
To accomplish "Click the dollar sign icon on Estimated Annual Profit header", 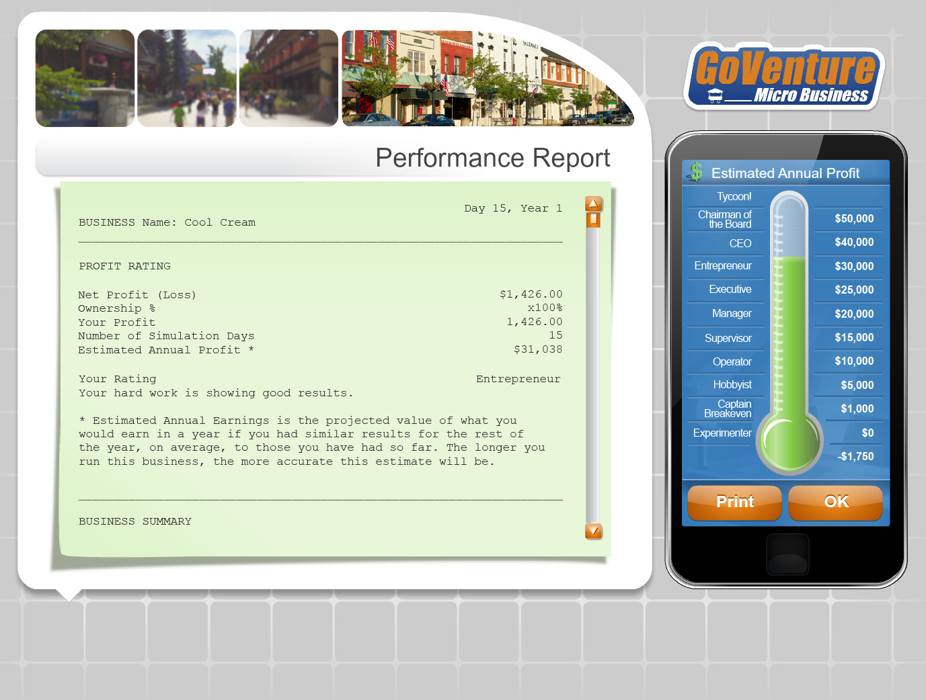I will tap(696, 173).
